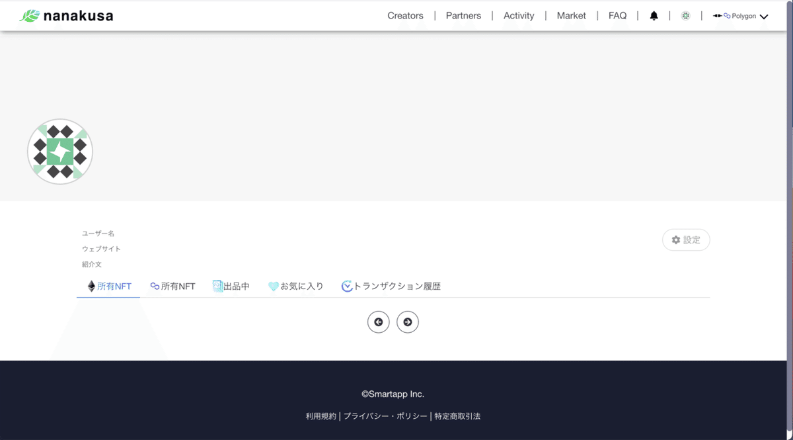
Task: Click the left pagination arrow
Action: [x=378, y=322]
